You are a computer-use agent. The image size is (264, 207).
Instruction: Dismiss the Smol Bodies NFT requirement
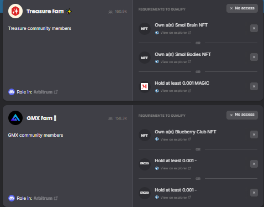[254, 57]
